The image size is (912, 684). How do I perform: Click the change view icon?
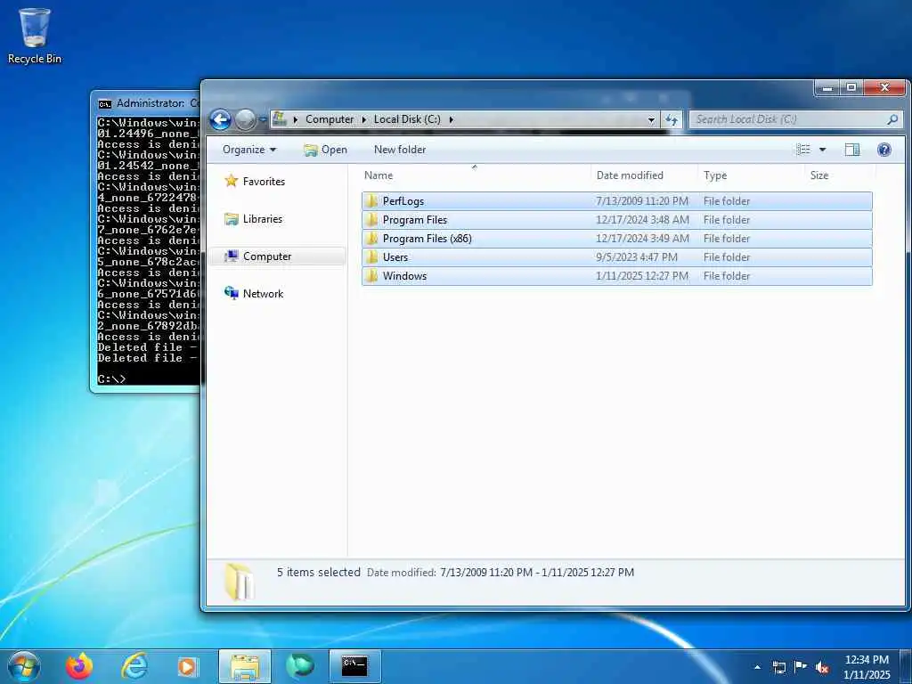click(x=803, y=150)
